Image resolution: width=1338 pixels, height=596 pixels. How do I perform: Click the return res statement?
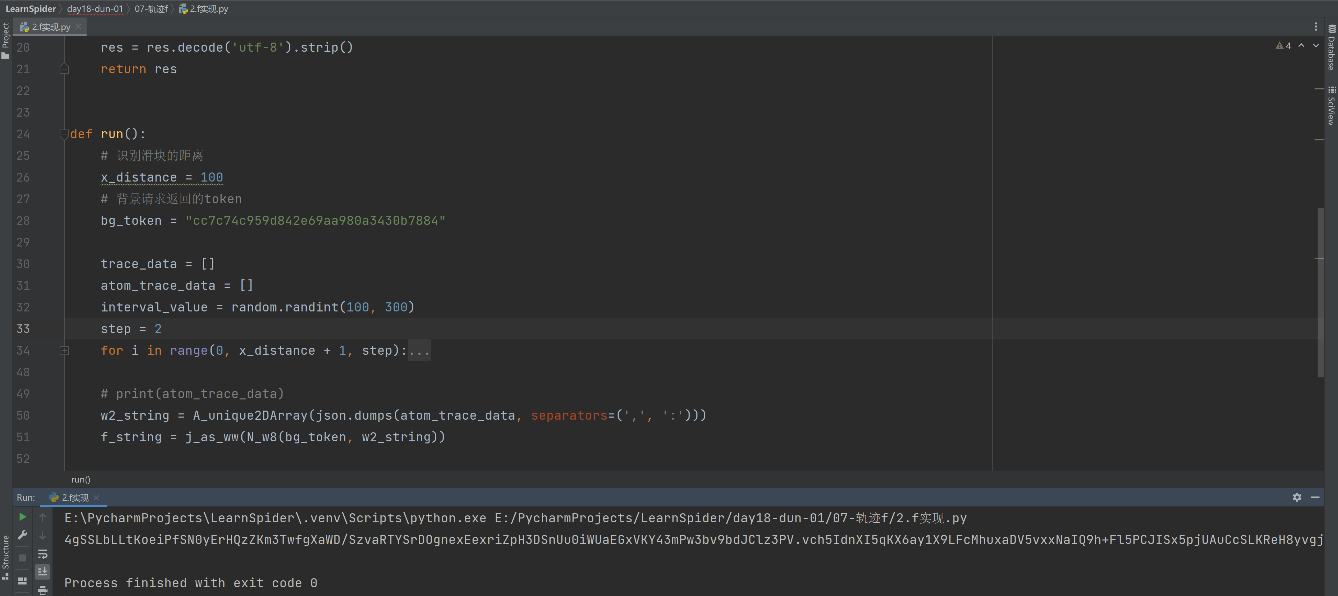pyautogui.click(x=139, y=69)
